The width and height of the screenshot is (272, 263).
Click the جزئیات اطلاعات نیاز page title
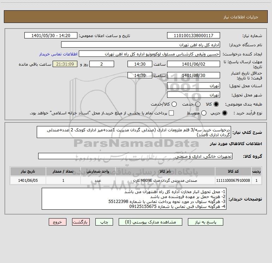click(x=241, y=17)
